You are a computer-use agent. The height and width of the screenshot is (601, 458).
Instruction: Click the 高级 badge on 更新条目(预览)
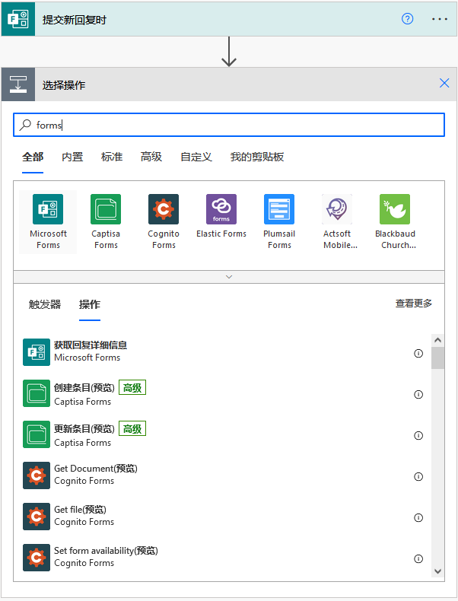click(132, 428)
